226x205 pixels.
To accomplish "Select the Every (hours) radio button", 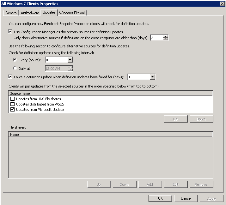I will pyautogui.click(x=15, y=60).
